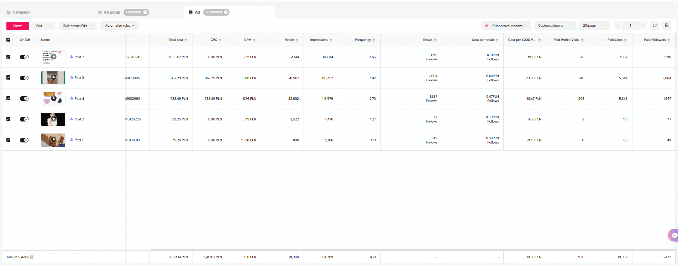Open the Custom columns dropdown

click(555, 26)
